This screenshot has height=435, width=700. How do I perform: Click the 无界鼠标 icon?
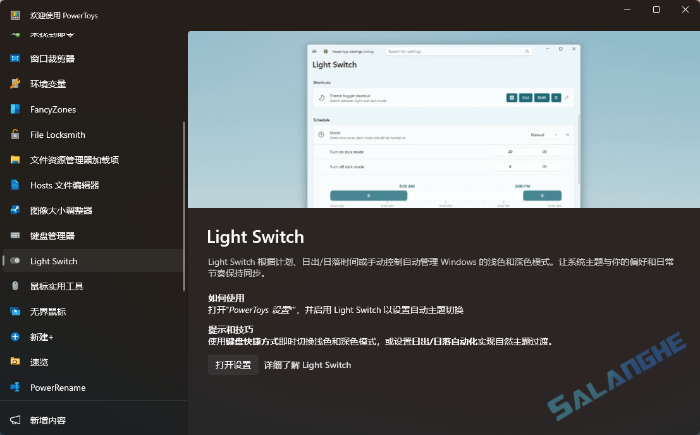pyautogui.click(x=16, y=311)
